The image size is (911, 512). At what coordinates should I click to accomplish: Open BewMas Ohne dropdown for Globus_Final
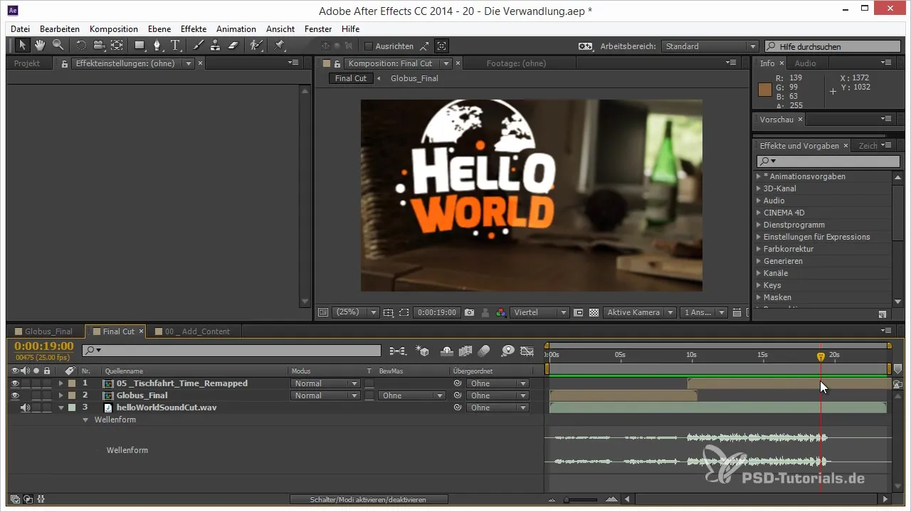(x=411, y=395)
